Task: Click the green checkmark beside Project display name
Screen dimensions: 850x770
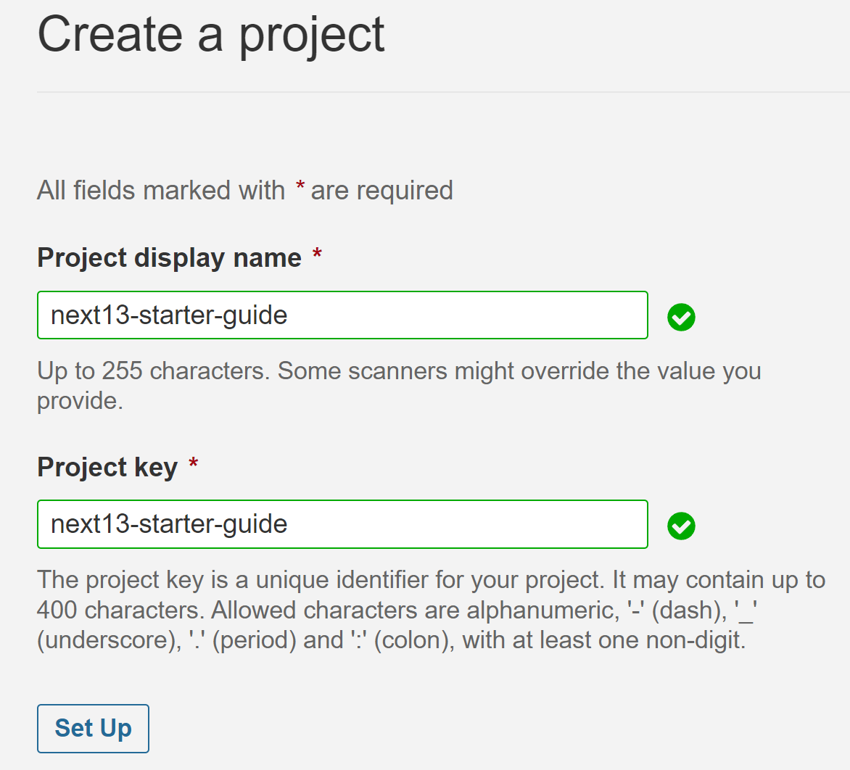Action: (x=681, y=317)
